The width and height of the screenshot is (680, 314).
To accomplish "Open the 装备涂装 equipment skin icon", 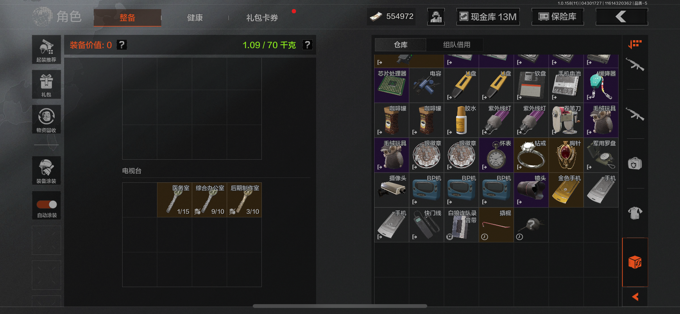I will click(46, 171).
